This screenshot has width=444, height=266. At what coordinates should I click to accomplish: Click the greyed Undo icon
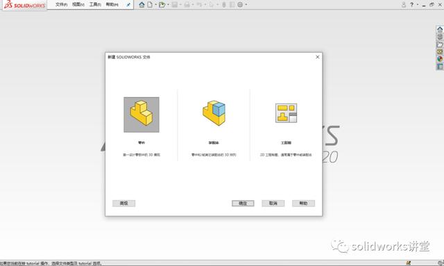point(199,5)
